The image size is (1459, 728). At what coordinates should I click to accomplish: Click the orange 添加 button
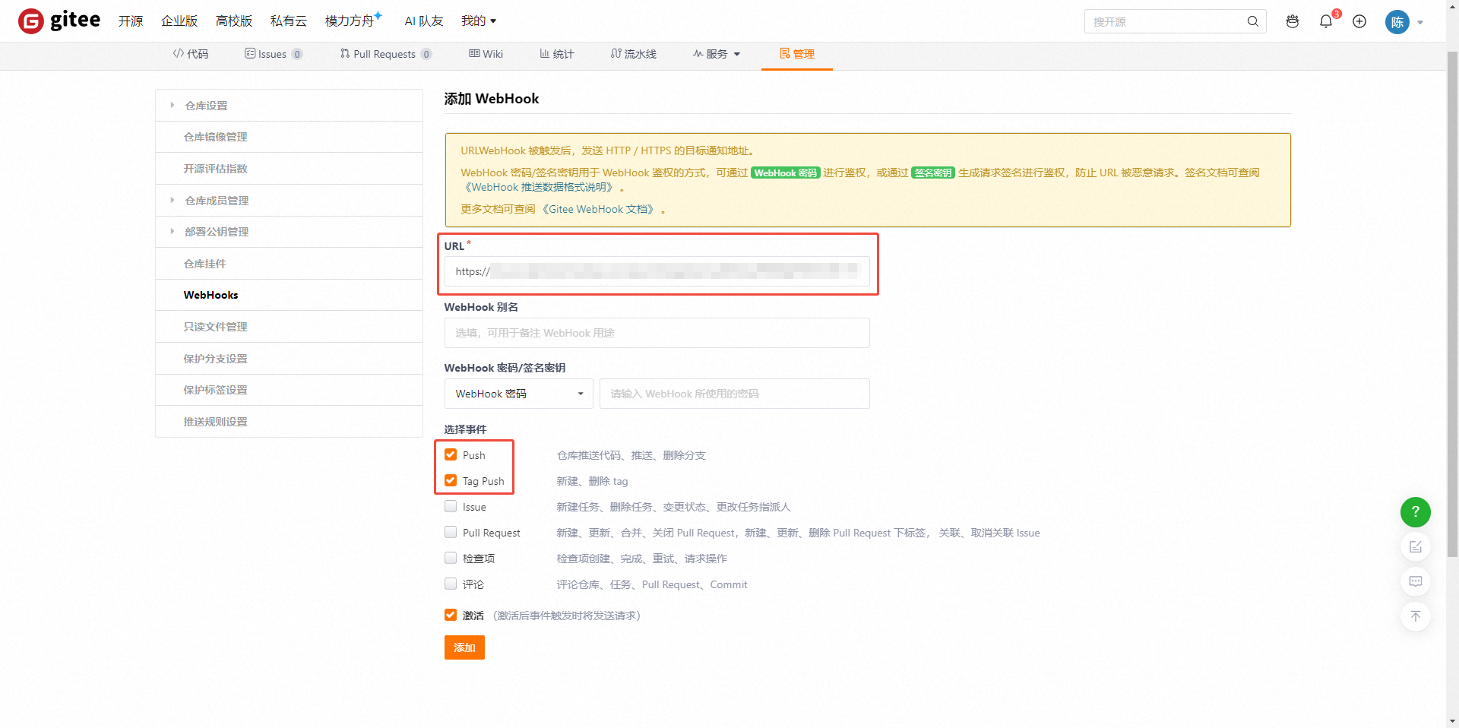[x=464, y=647]
